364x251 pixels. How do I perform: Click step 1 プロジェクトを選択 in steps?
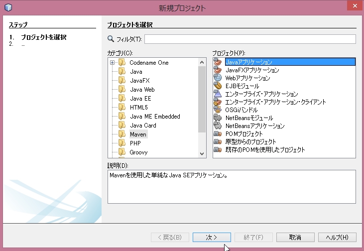click(44, 37)
